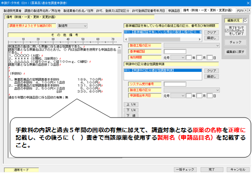Click left arrow of 基準確認証 list scrollbar
This screenshot has width=252, height=173.
(x=126, y=39)
